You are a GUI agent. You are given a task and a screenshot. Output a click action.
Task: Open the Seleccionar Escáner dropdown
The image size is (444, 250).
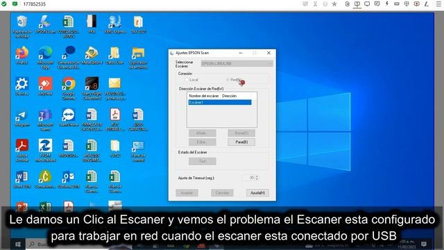pyautogui.click(x=237, y=63)
